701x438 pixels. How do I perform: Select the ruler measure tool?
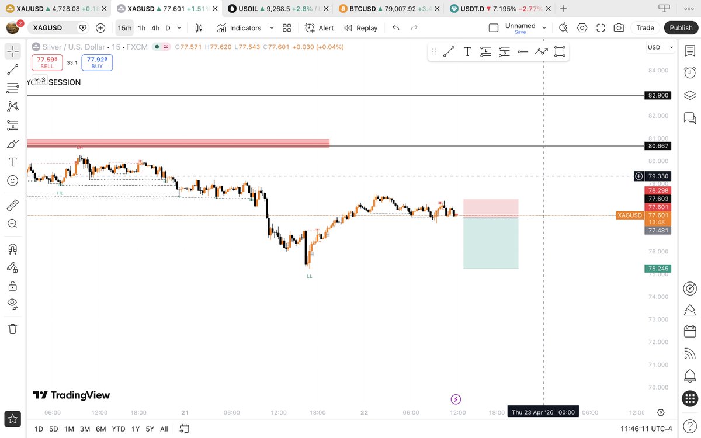12,205
